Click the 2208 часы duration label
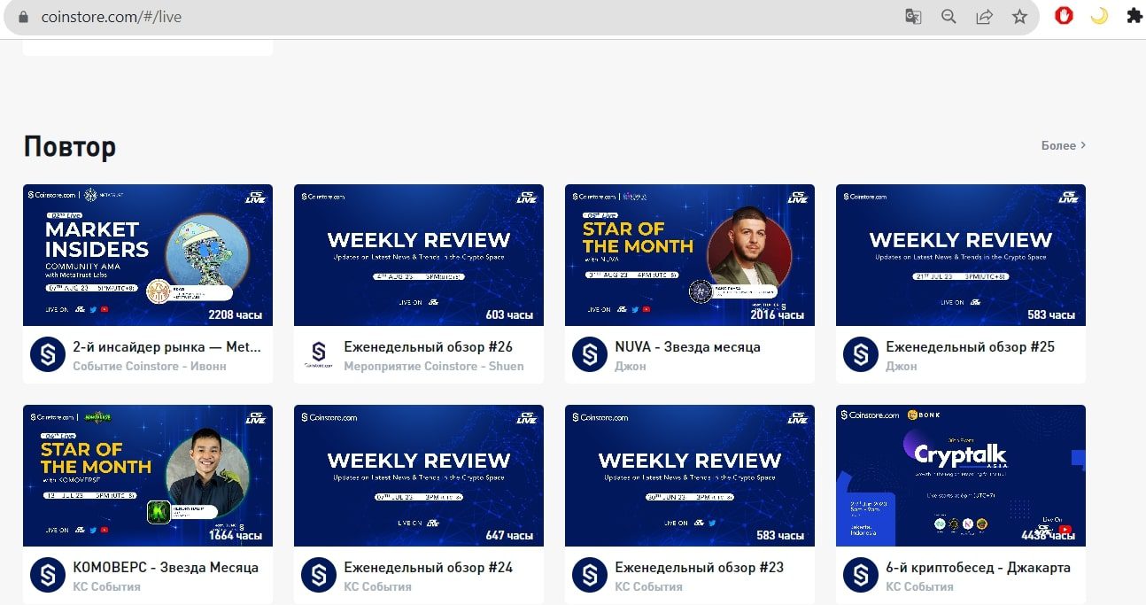The height and width of the screenshot is (605, 1146). tap(236, 314)
